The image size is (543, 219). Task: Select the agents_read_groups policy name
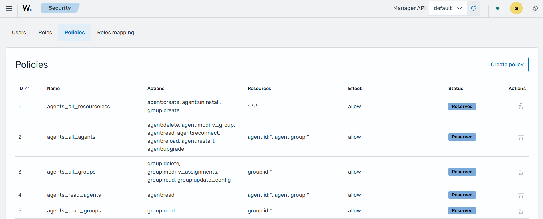[x=74, y=211]
